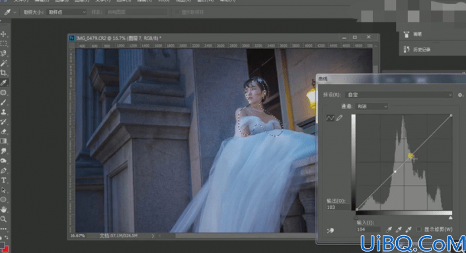Activate the on-image adjustment hand icon
Screen dimensions: 466x253
point(330,231)
